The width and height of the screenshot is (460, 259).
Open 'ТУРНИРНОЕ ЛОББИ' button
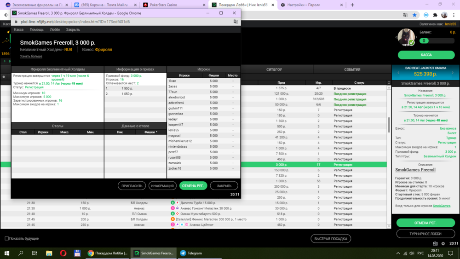(x=425, y=234)
